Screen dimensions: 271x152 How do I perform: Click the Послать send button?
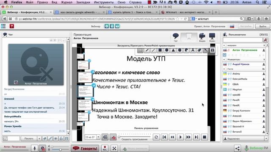pyautogui.click(x=29, y=138)
